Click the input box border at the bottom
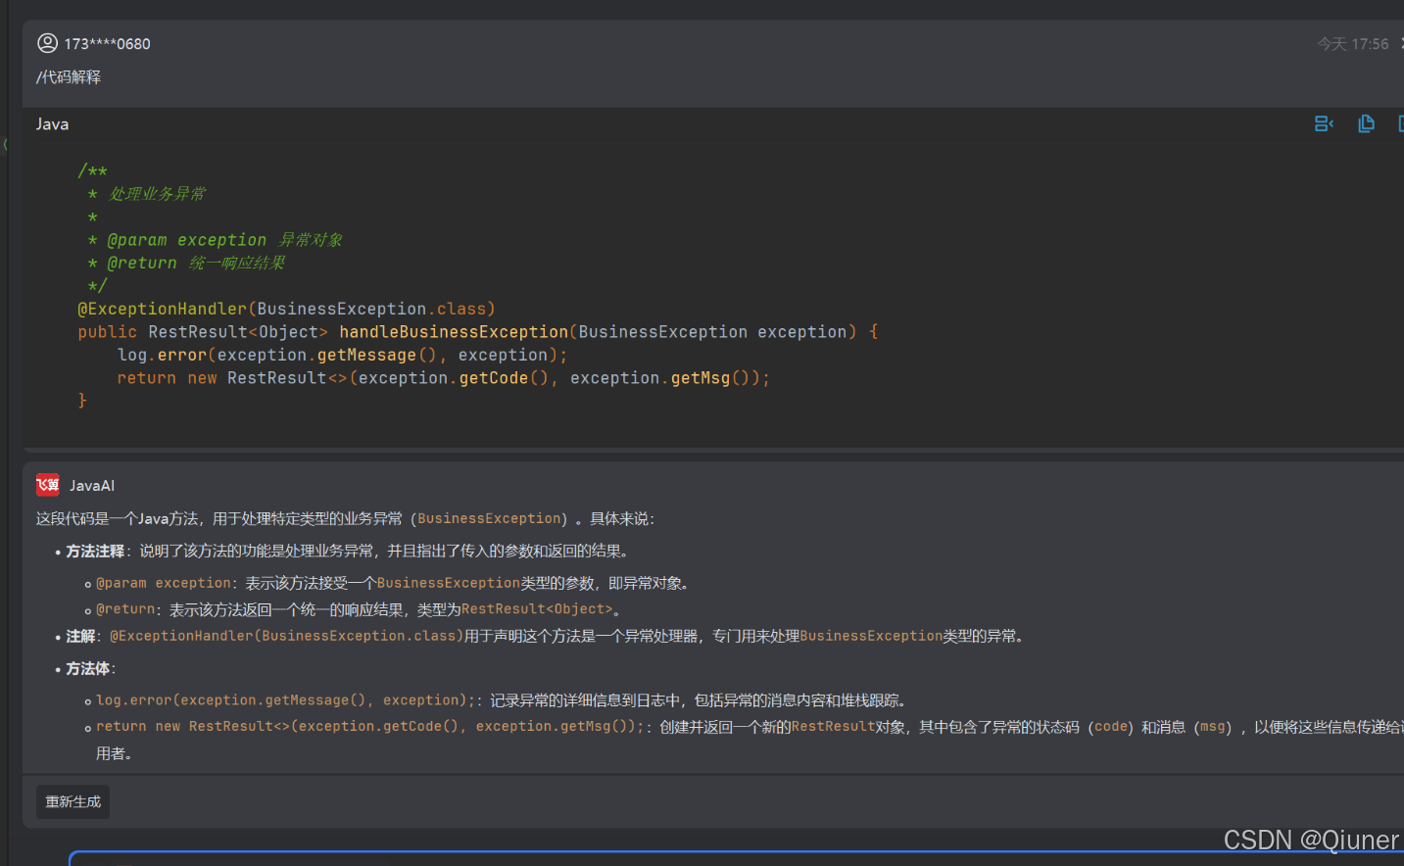 736,857
